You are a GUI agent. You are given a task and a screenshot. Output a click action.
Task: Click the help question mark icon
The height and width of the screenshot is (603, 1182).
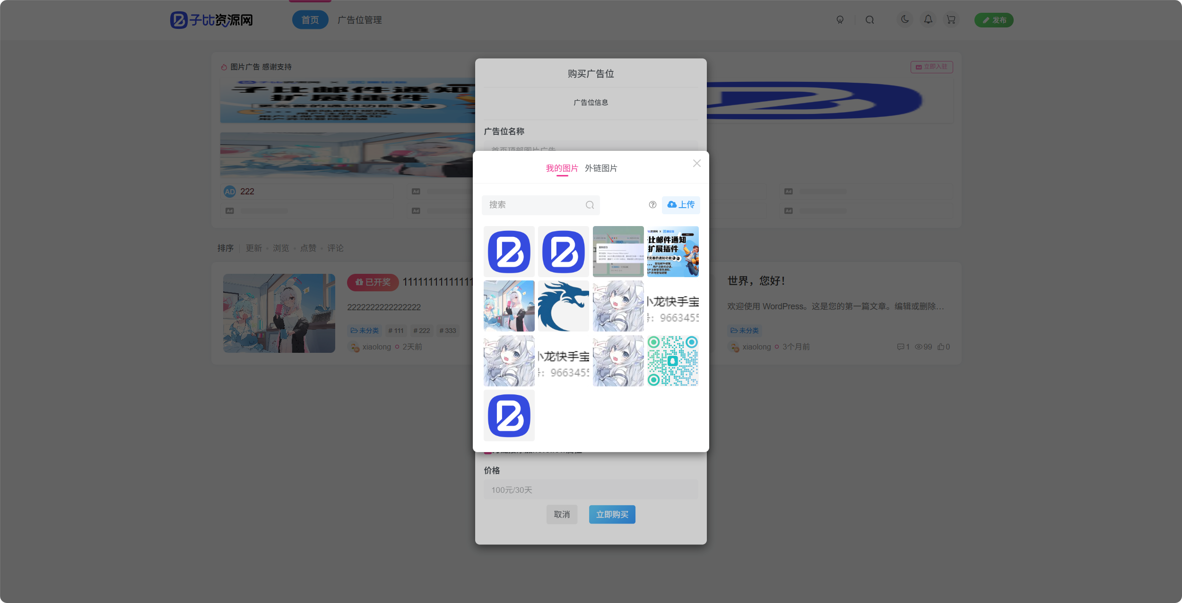coord(652,204)
